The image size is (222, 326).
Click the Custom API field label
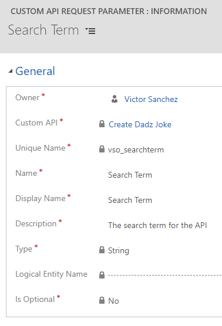(36, 123)
